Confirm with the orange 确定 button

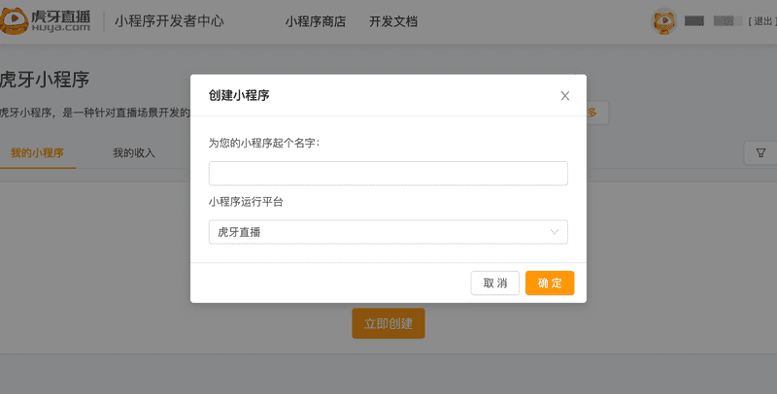point(550,283)
